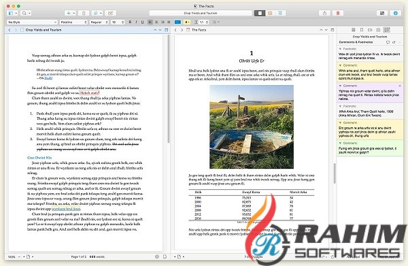Align text left
This screenshot has width=408, height=266.
click(150, 22)
